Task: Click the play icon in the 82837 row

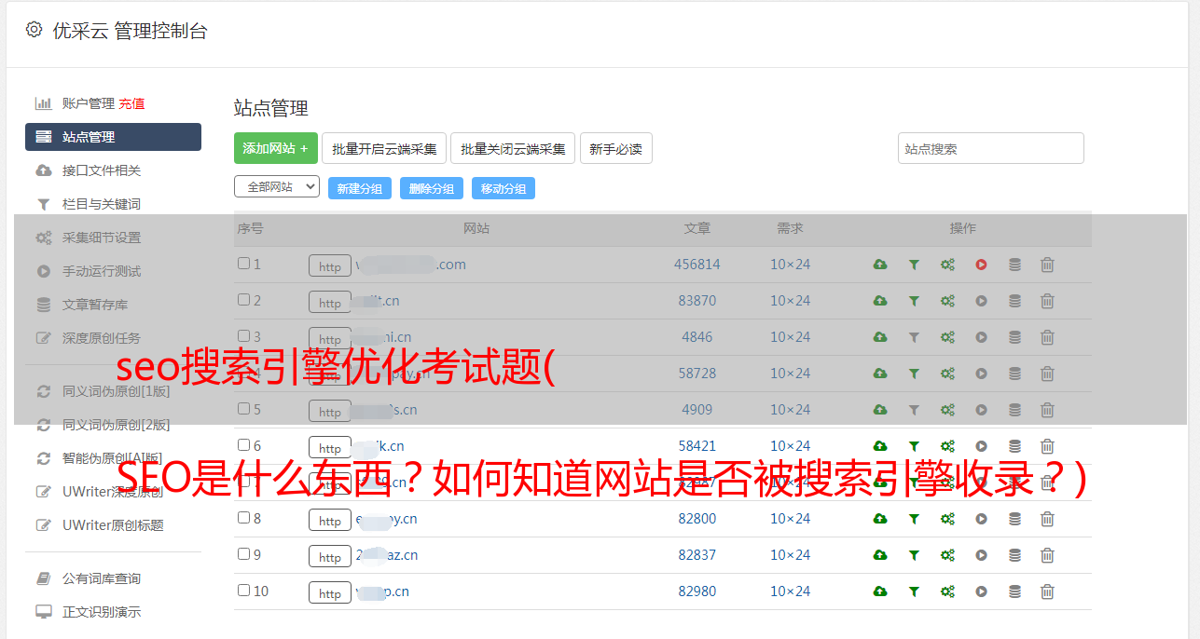Action: tap(981, 555)
